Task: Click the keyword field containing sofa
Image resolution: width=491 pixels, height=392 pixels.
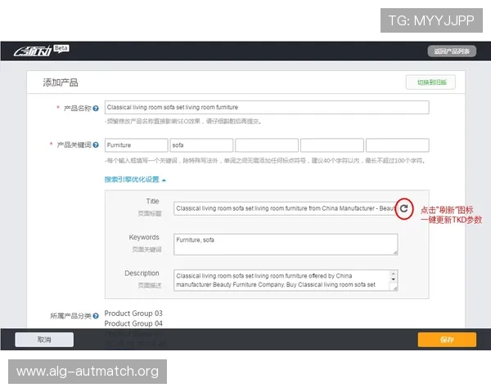Action: [x=201, y=145]
